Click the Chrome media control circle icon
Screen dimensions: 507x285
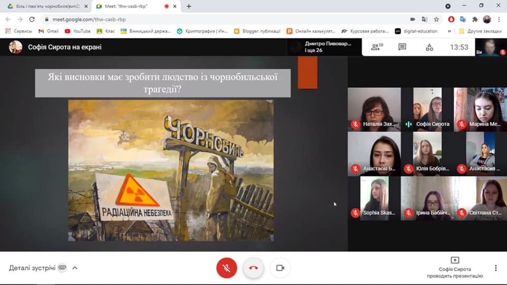tap(448, 6)
